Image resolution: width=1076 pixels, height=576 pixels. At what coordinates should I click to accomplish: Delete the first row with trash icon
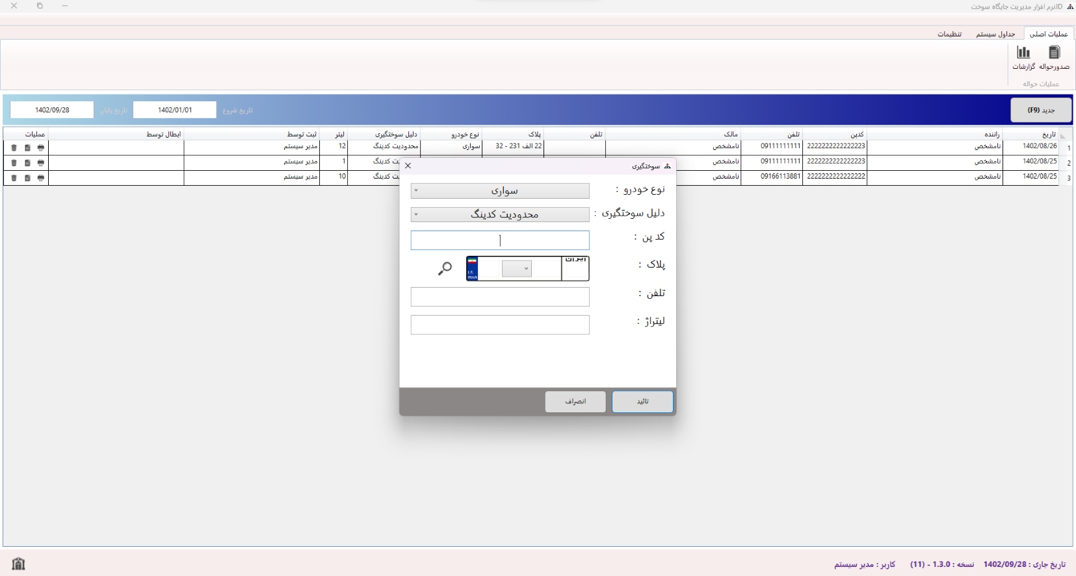coord(14,148)
